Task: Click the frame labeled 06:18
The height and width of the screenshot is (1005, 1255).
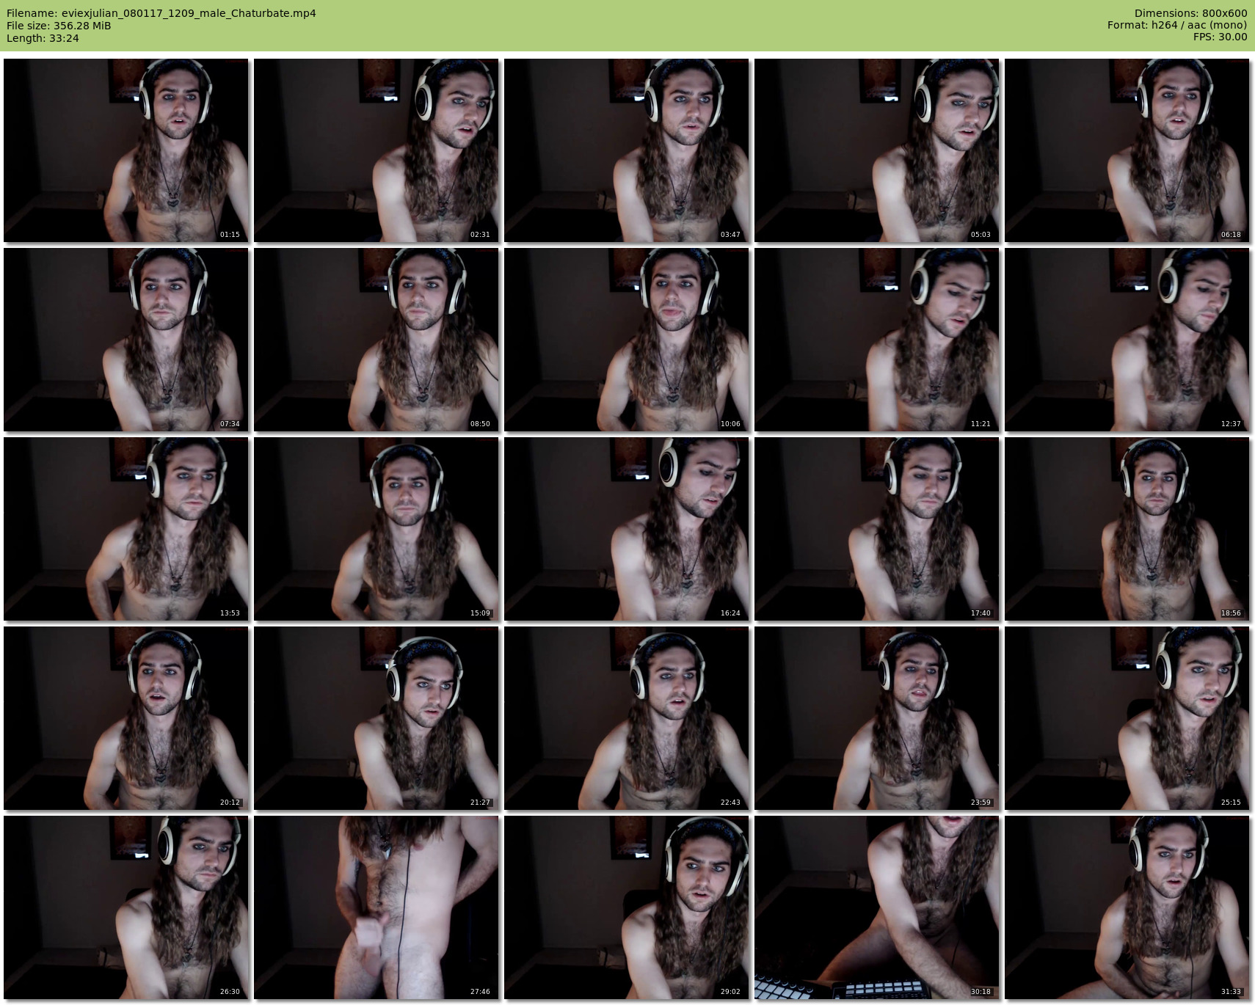Action: pos(1127,150)
